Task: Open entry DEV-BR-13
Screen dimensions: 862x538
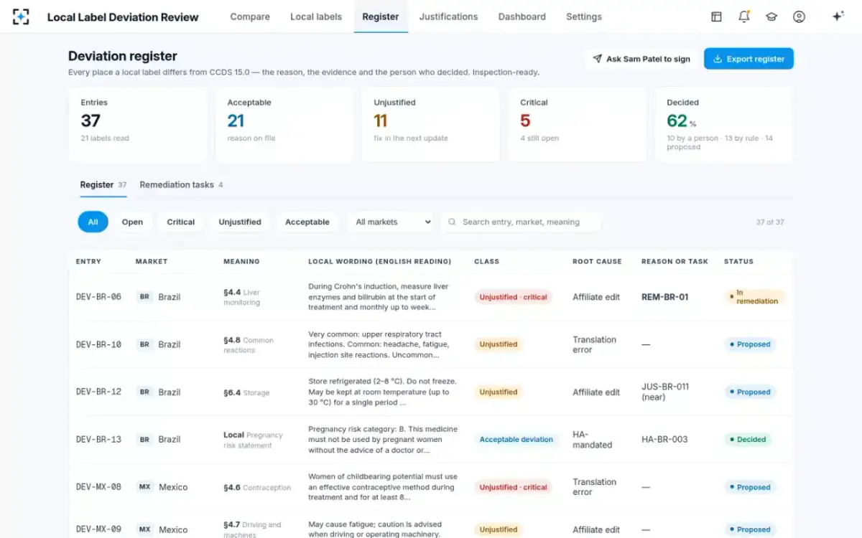Action: click(98, 440)
